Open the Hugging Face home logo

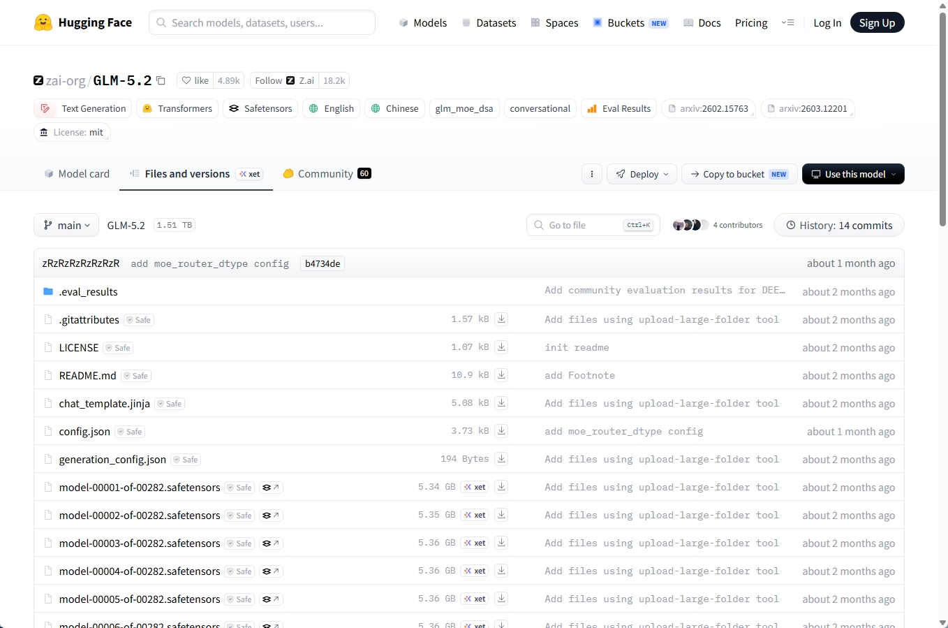(x=83, y=22)
